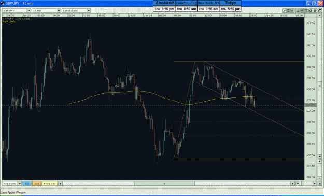Image resolution: width=324 pixels, height=196 pixels.
Task: Click the 211.00 price axis label
Action: pyautogui.click(x=311, y=23)
